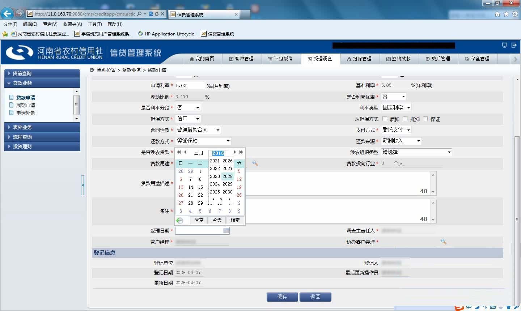Image resolution: width=521 pixels, height=311 pixels.
Task: Close the year selection list
Action: [221, 199]
